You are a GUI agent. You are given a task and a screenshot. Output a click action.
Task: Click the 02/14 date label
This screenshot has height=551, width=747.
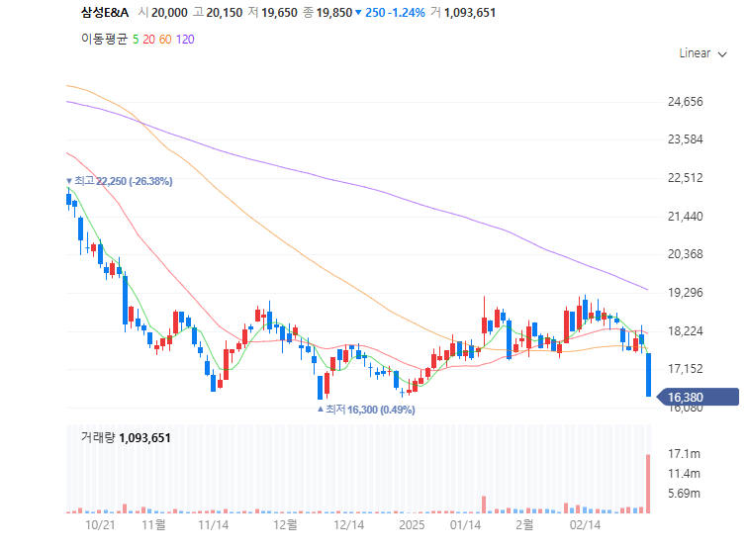tap(586, 525)
